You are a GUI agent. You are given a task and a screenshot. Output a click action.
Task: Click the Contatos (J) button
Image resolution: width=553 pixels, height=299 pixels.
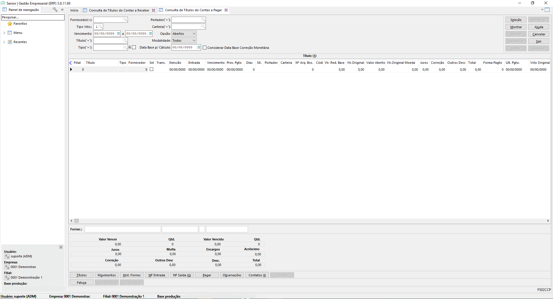pos(257,275)
